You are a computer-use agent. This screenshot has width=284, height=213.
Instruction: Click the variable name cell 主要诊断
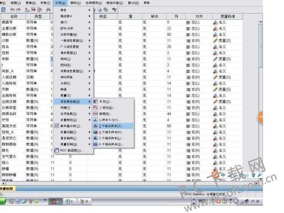click(x=14, y=28)
